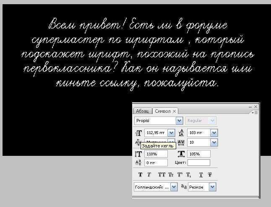Select the Символ tab

pyautogui.click(x=162, y=111)
